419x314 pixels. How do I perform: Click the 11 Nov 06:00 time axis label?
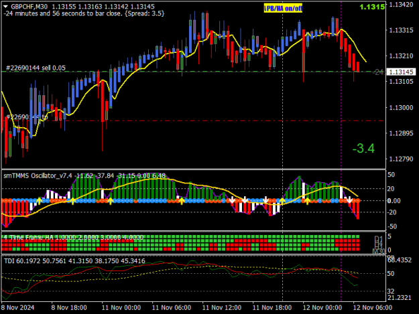(x=172, y=307)
